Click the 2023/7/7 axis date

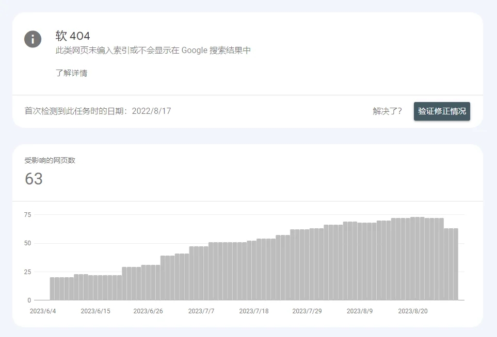tap(201, 311)
